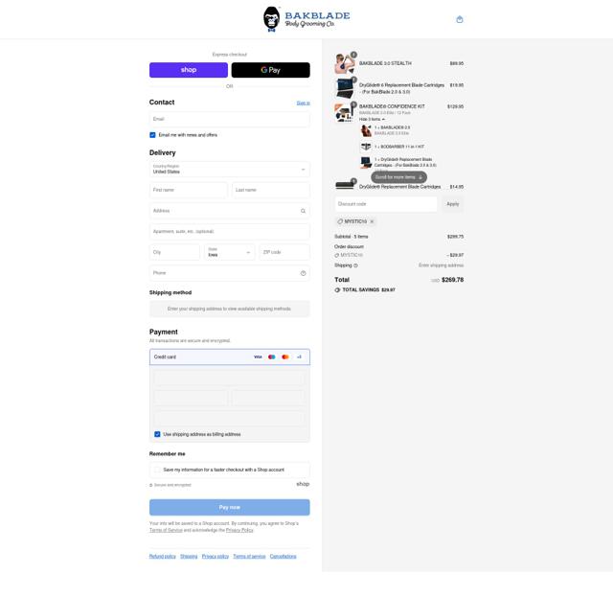
Task: Click the 1 x BAKBLADE 2.0 sub-item thumbnail
Action: (366, 130)
